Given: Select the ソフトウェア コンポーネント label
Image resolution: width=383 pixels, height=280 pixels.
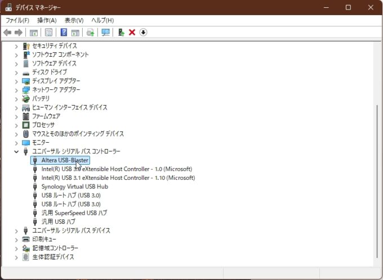Looking at the screenshot, I should point(60,55).
